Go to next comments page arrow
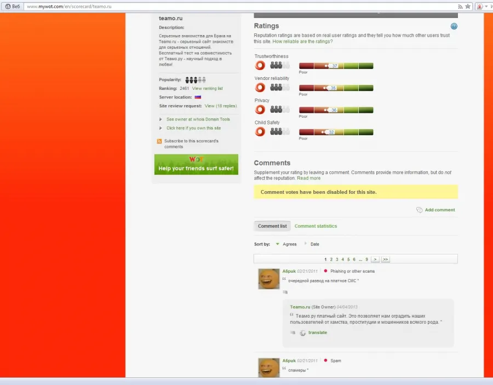Screen dimensions: 493x385 (375, 259)
